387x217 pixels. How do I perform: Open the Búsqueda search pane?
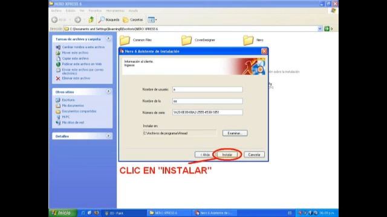(109, 20)
